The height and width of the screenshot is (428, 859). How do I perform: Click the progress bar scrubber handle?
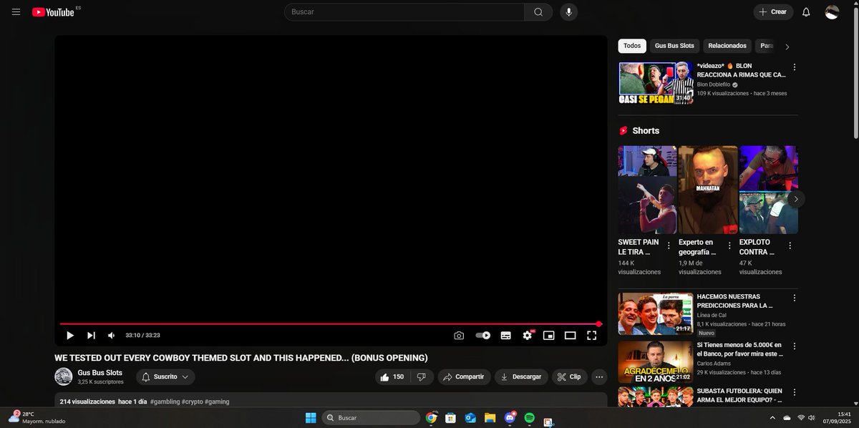click(x=598, y=324)
